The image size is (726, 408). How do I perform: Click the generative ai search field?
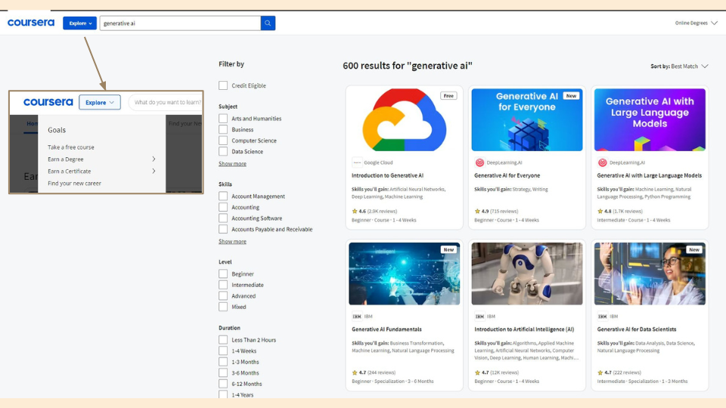click(180, 23)
